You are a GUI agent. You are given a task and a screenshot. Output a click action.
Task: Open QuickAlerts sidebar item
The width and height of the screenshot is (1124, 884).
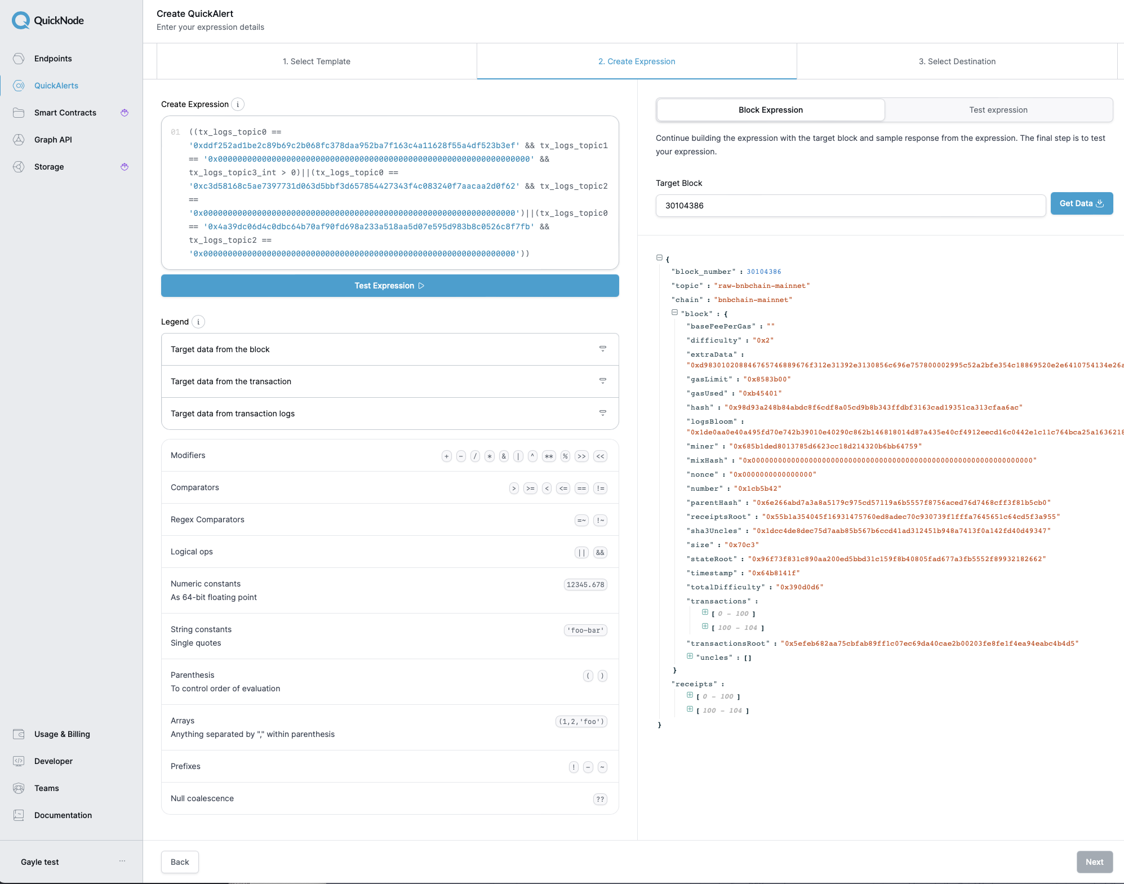56,86
